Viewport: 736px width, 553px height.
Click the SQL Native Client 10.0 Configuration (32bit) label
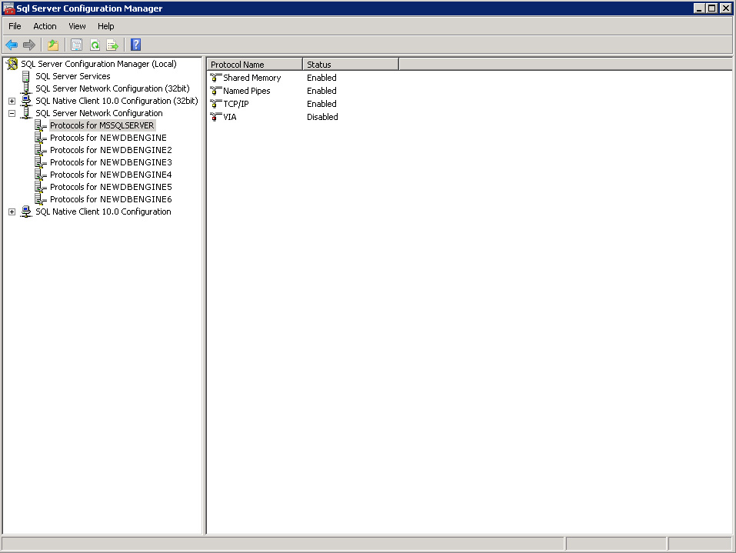[x=116, y=101]
